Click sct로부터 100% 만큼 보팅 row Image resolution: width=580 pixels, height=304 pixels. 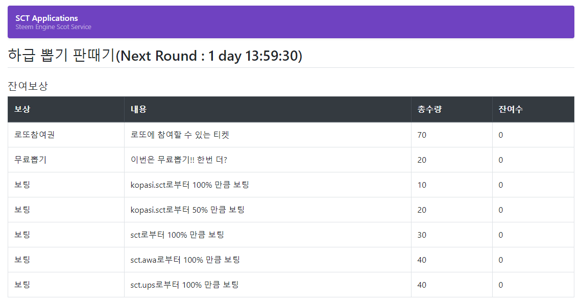(x=291, y=235)
